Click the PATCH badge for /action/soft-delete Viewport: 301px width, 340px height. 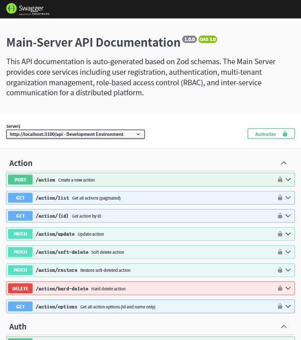click(x=20, y=252)
